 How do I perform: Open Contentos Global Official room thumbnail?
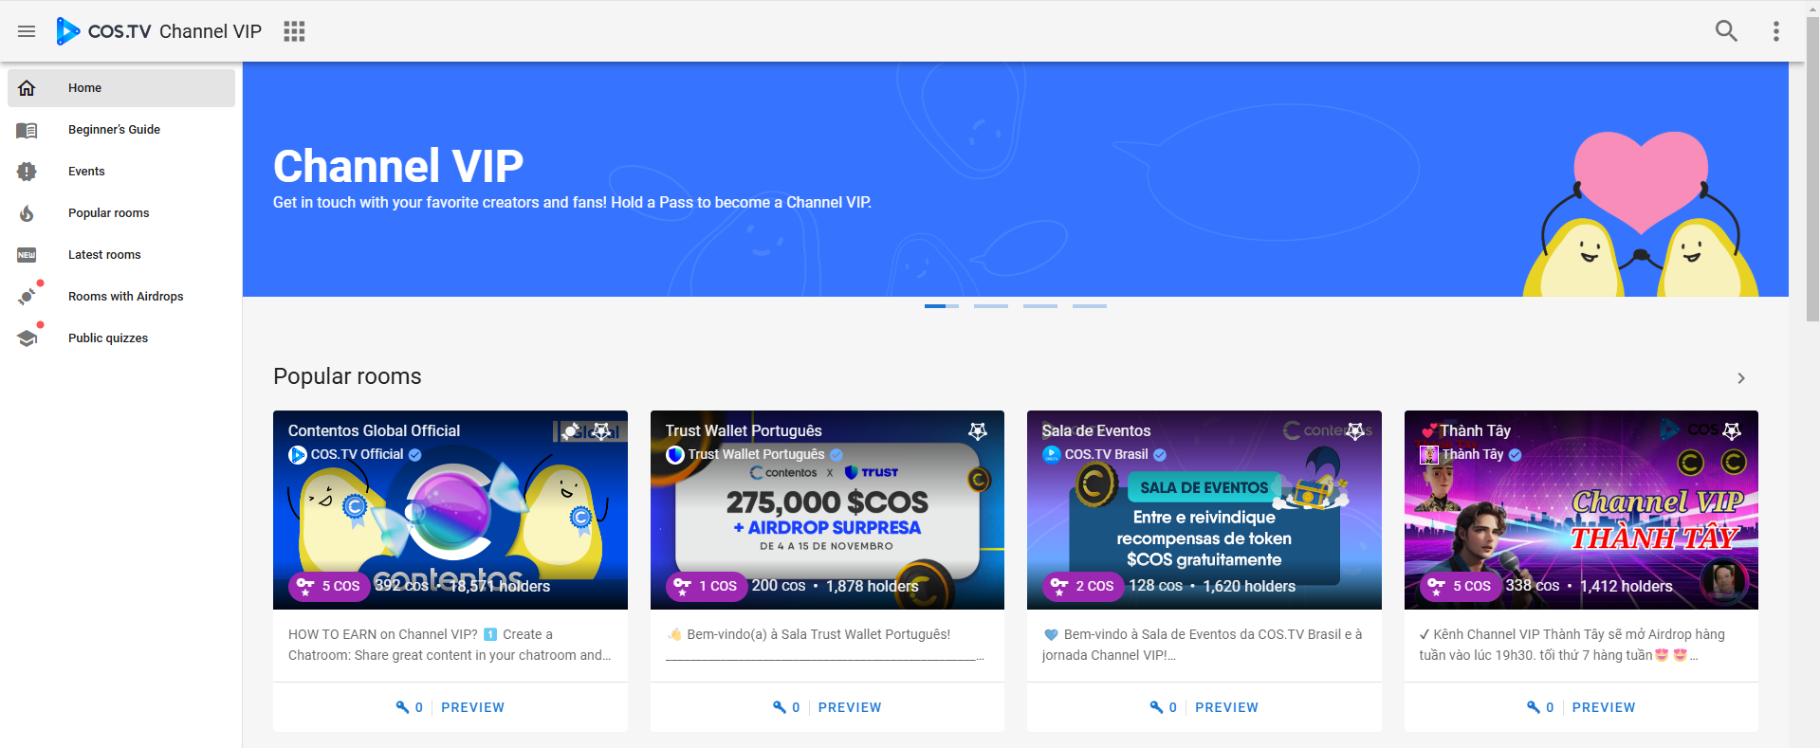tap(450, 510)
